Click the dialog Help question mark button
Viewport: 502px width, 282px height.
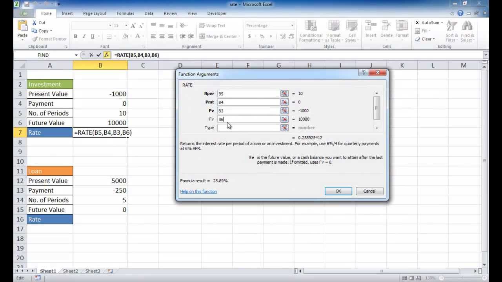363,73
